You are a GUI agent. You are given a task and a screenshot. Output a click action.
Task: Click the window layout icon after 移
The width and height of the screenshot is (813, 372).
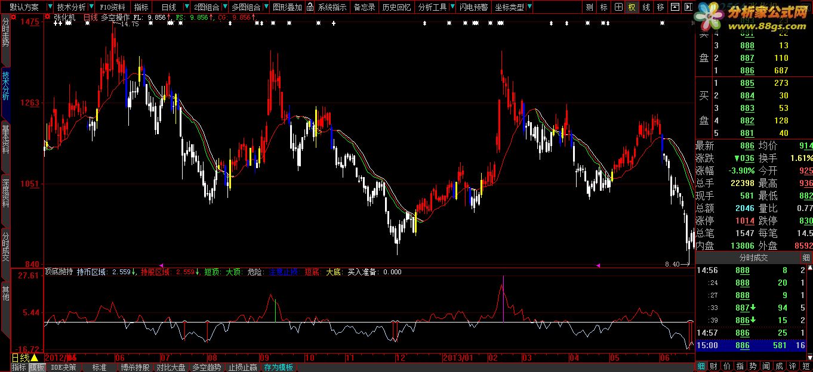[x=674, y=7]
